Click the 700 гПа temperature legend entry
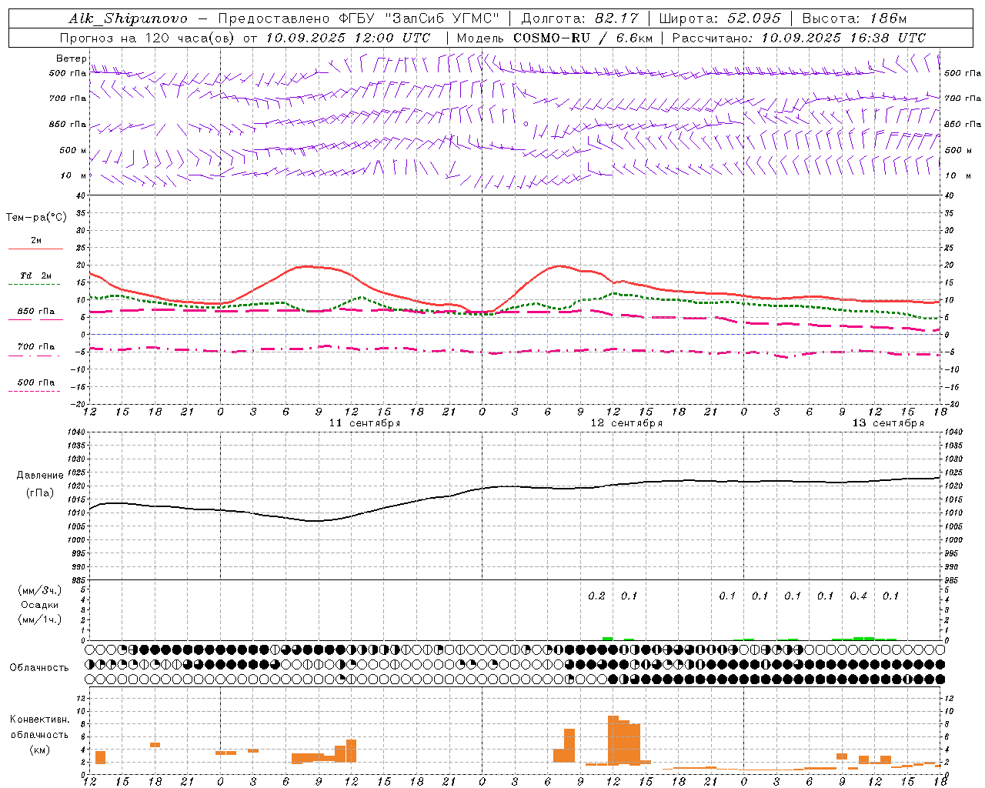This screenshot has width=985, height=788. pos(36,346)
